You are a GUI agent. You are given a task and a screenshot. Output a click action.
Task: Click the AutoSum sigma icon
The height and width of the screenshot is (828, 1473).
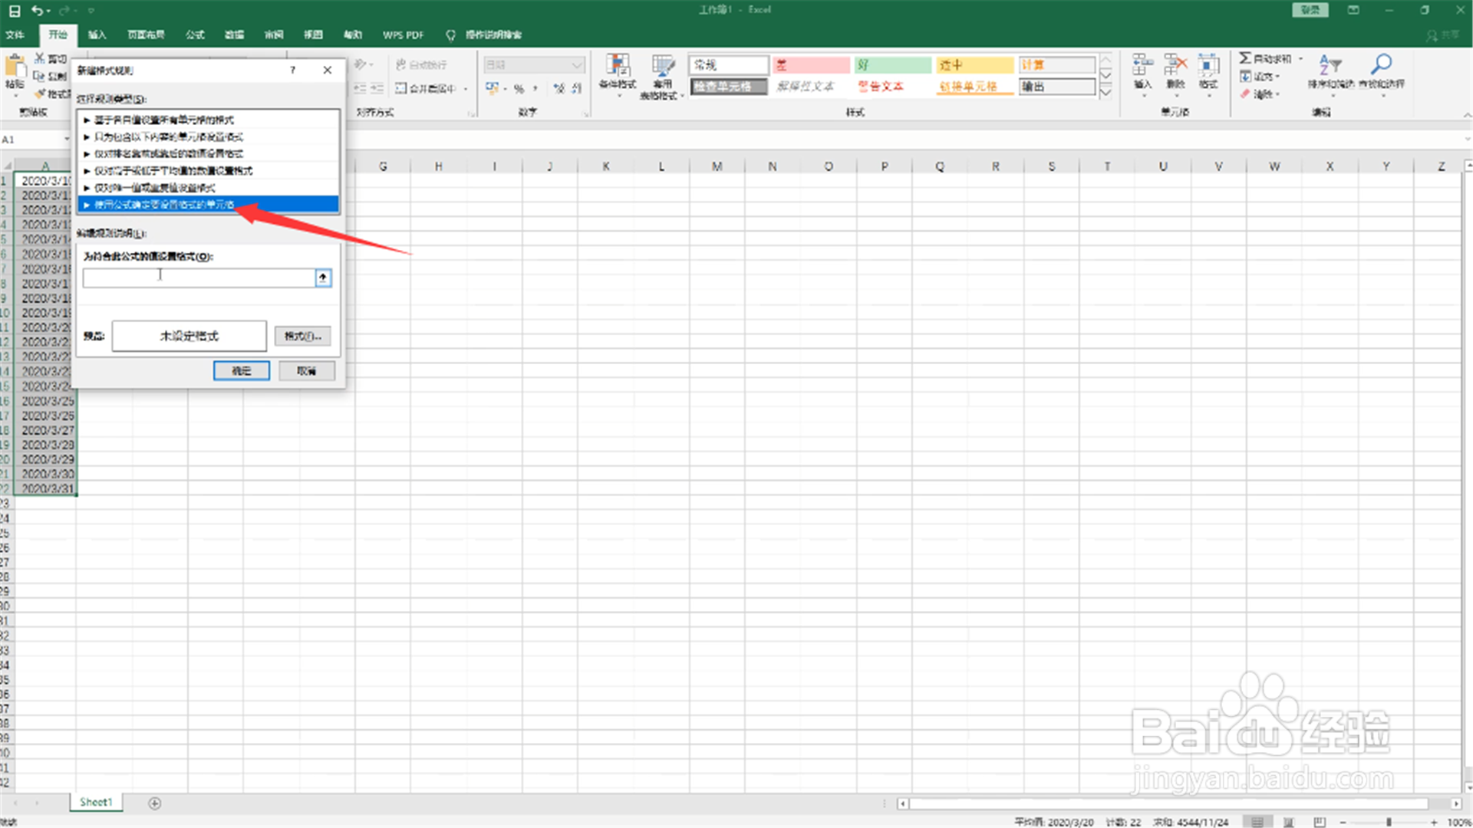(x=1245, y=58)
